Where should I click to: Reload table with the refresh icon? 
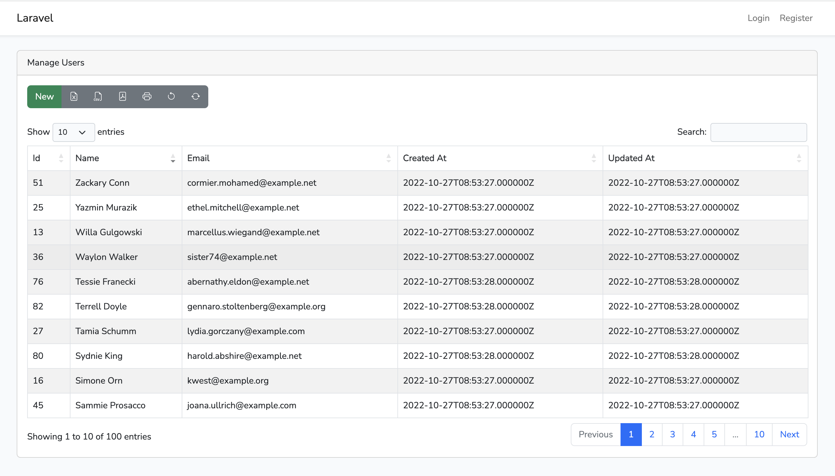tap(195, 96)
